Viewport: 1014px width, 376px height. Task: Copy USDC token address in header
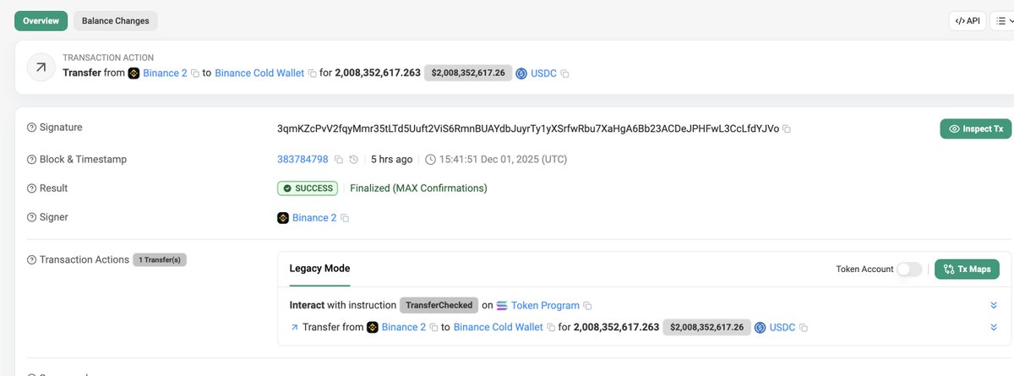pos(564,74)
